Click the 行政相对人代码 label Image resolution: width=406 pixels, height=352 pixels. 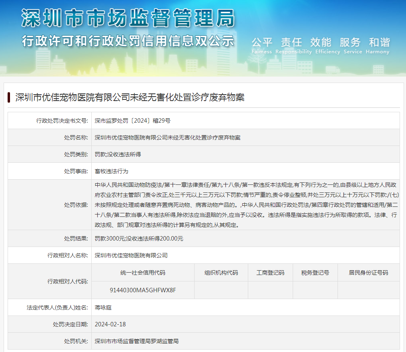(x=68, y=281)
